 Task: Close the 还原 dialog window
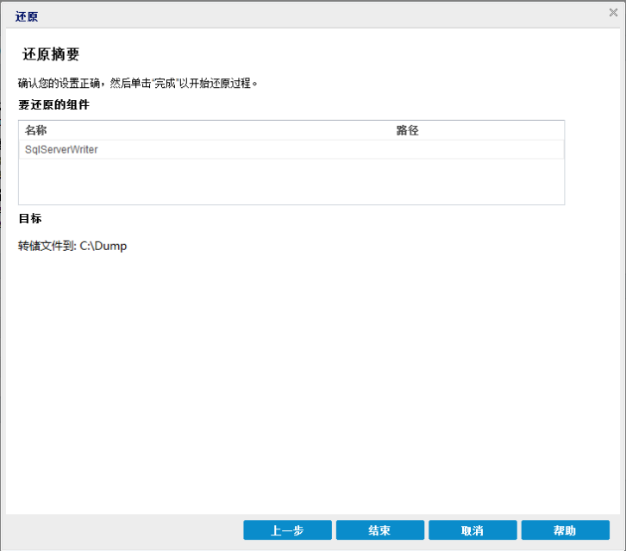[x=613, y=13]
